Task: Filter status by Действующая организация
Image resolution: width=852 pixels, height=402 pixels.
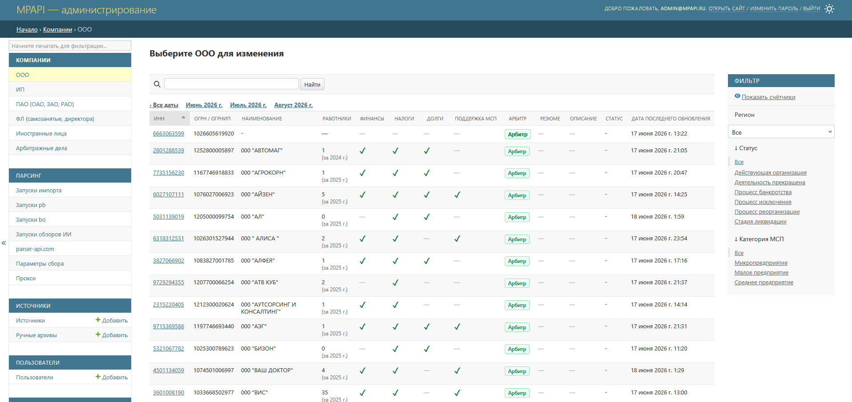Action: click(x=771, y=173)
